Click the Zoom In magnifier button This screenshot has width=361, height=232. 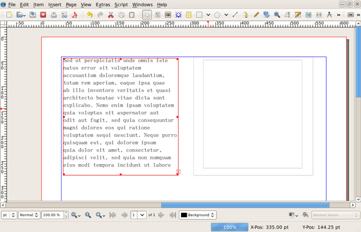tap(99, 215)
